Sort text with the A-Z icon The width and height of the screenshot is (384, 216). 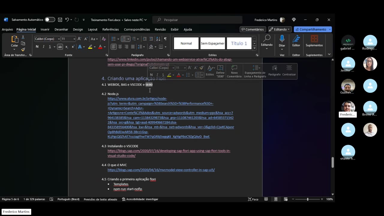[x=158, y=39]
